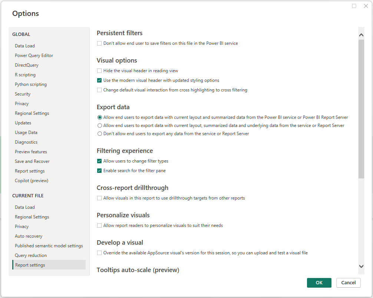Uncheck Enable search for the filter pane

[x=99, y=171]
